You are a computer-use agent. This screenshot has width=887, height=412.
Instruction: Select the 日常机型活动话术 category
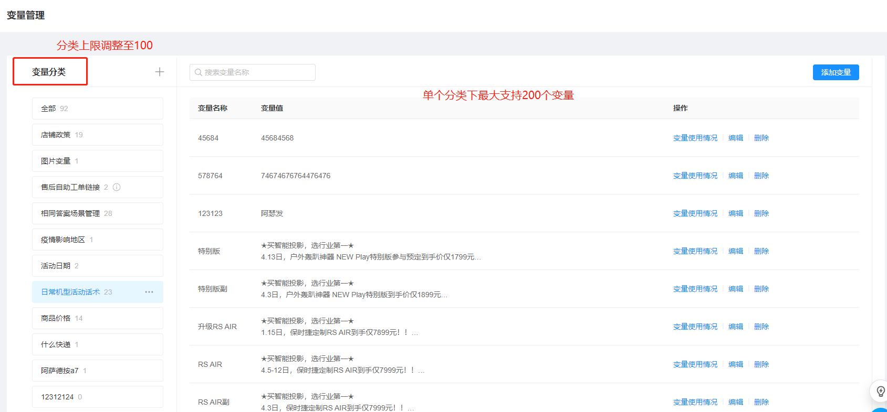click(x=98, y=292)
